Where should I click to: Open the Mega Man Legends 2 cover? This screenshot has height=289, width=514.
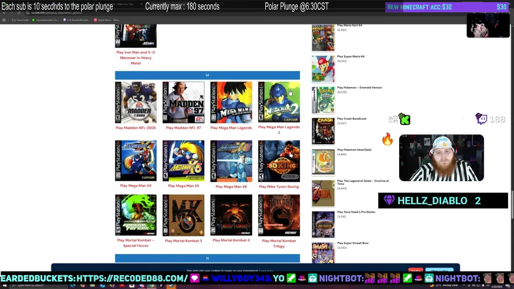tap(279, 102)
